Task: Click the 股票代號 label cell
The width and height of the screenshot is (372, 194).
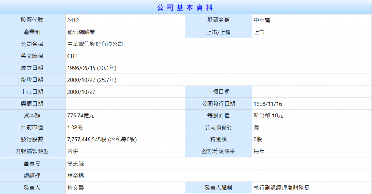Action: [x=33, y=20]
